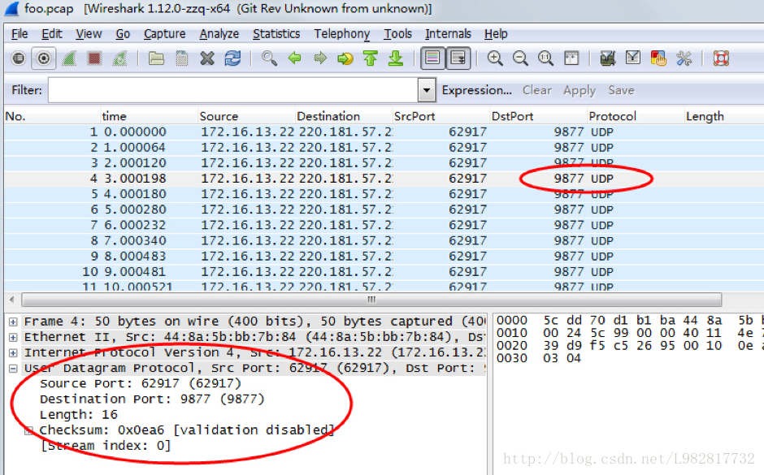Click the Expression... button
Viewport: 764px width, 475px height.
click(x=476, y=90)
